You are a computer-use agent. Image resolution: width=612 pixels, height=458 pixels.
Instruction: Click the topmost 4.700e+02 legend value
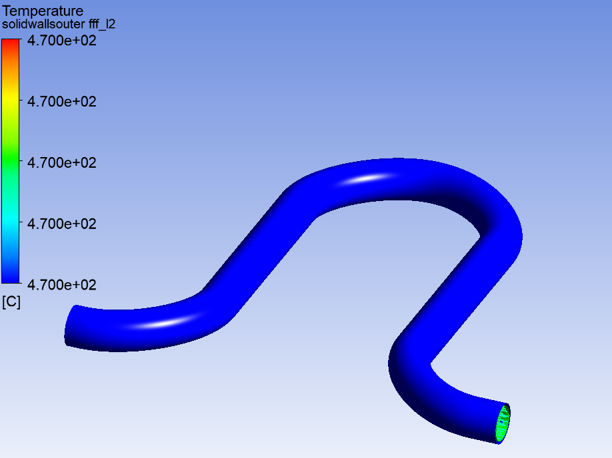(x=62, y=41)
